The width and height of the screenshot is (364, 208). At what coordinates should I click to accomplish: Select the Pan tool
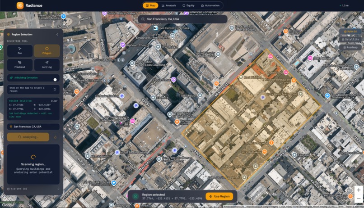pyautogui.click(x=20, y=51)
